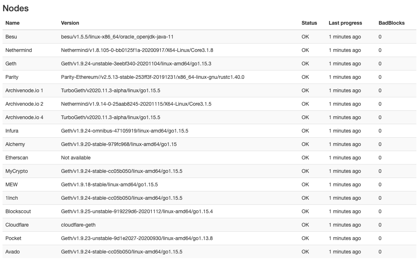
Task: Select the Pocket node name
Action: (13, 238)
